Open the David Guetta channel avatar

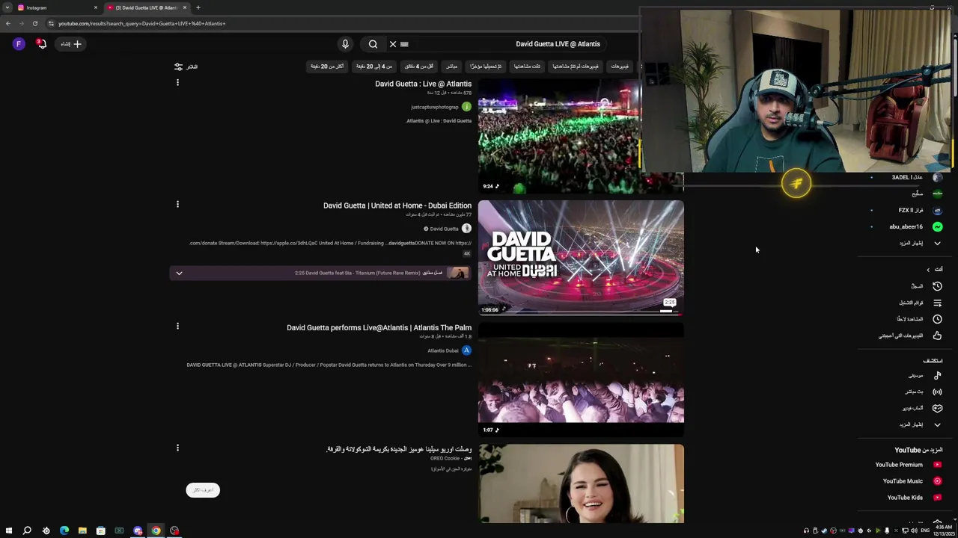[466, 229]
